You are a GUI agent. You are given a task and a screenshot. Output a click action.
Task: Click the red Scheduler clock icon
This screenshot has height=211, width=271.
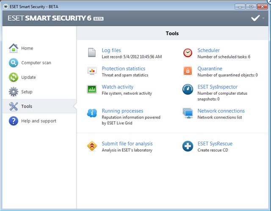[x=188, y=52]
